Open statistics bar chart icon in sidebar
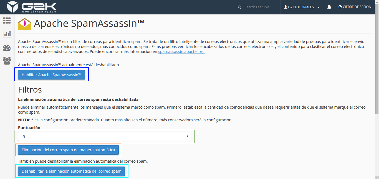The width and height of the screenshot is (379, 179). (x=7, y=34)
